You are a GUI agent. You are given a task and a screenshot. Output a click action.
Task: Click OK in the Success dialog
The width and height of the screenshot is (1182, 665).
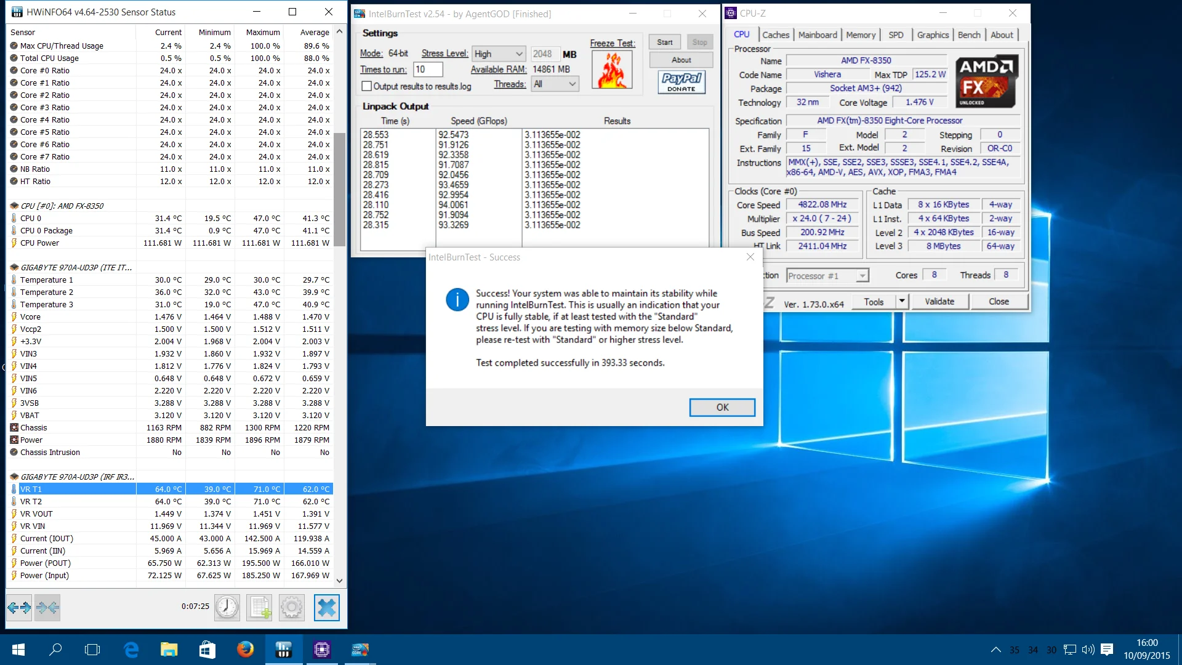click(x=722, y=408)
